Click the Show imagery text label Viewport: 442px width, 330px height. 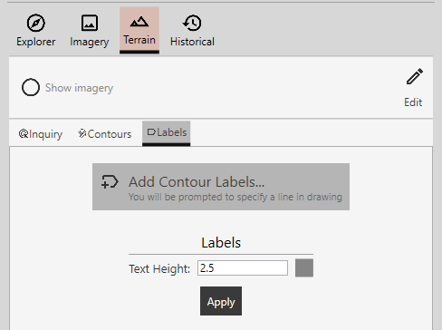point(79,88)
